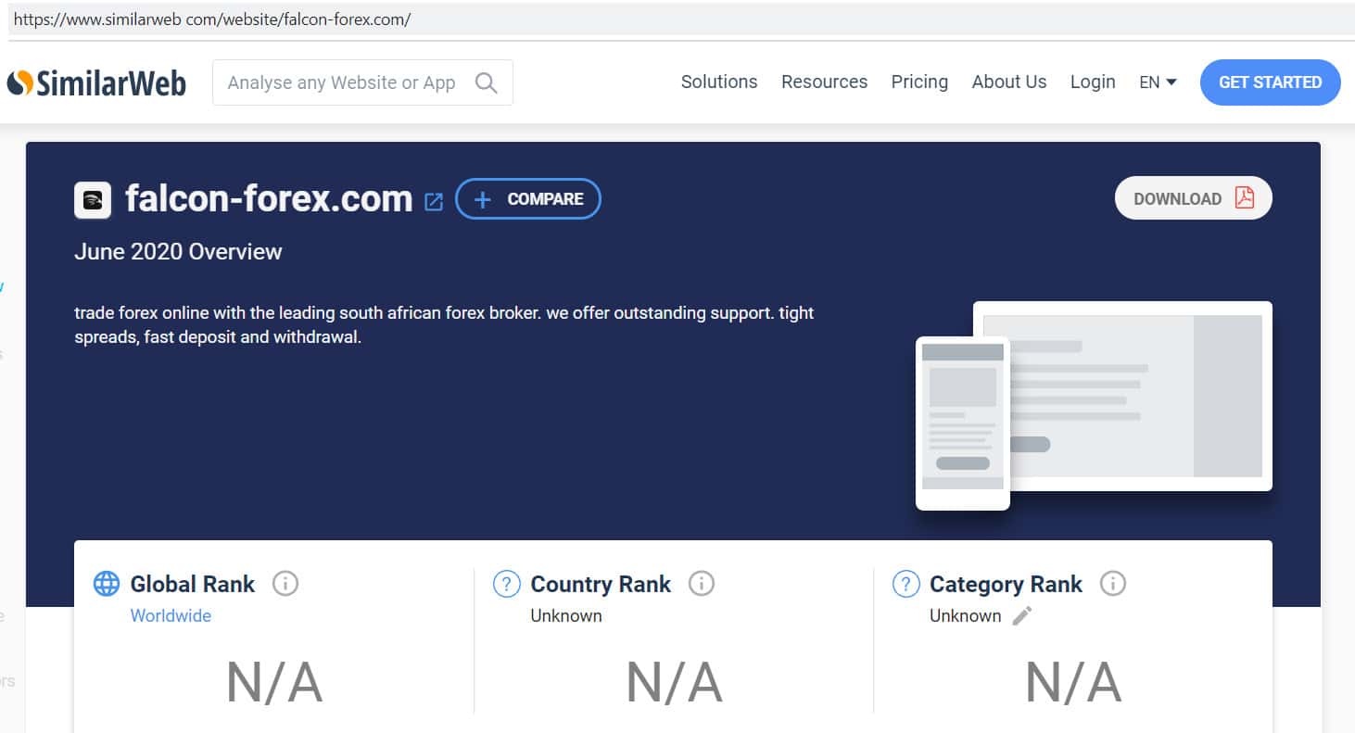Click the Category Rank question mark icon

pos(905,584)
